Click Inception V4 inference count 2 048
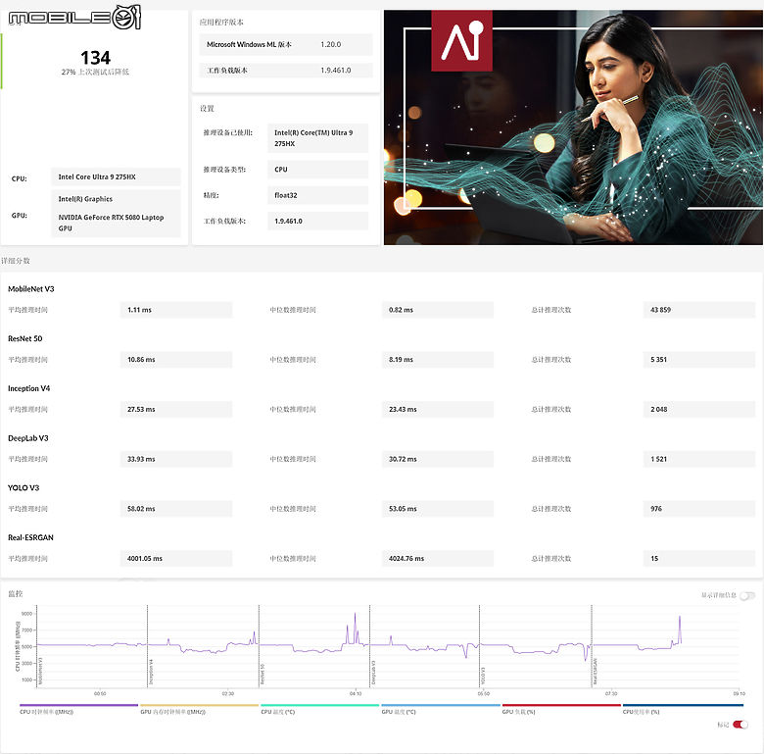Viewport: 764px width, 754px height. click(x=699, y=409)
